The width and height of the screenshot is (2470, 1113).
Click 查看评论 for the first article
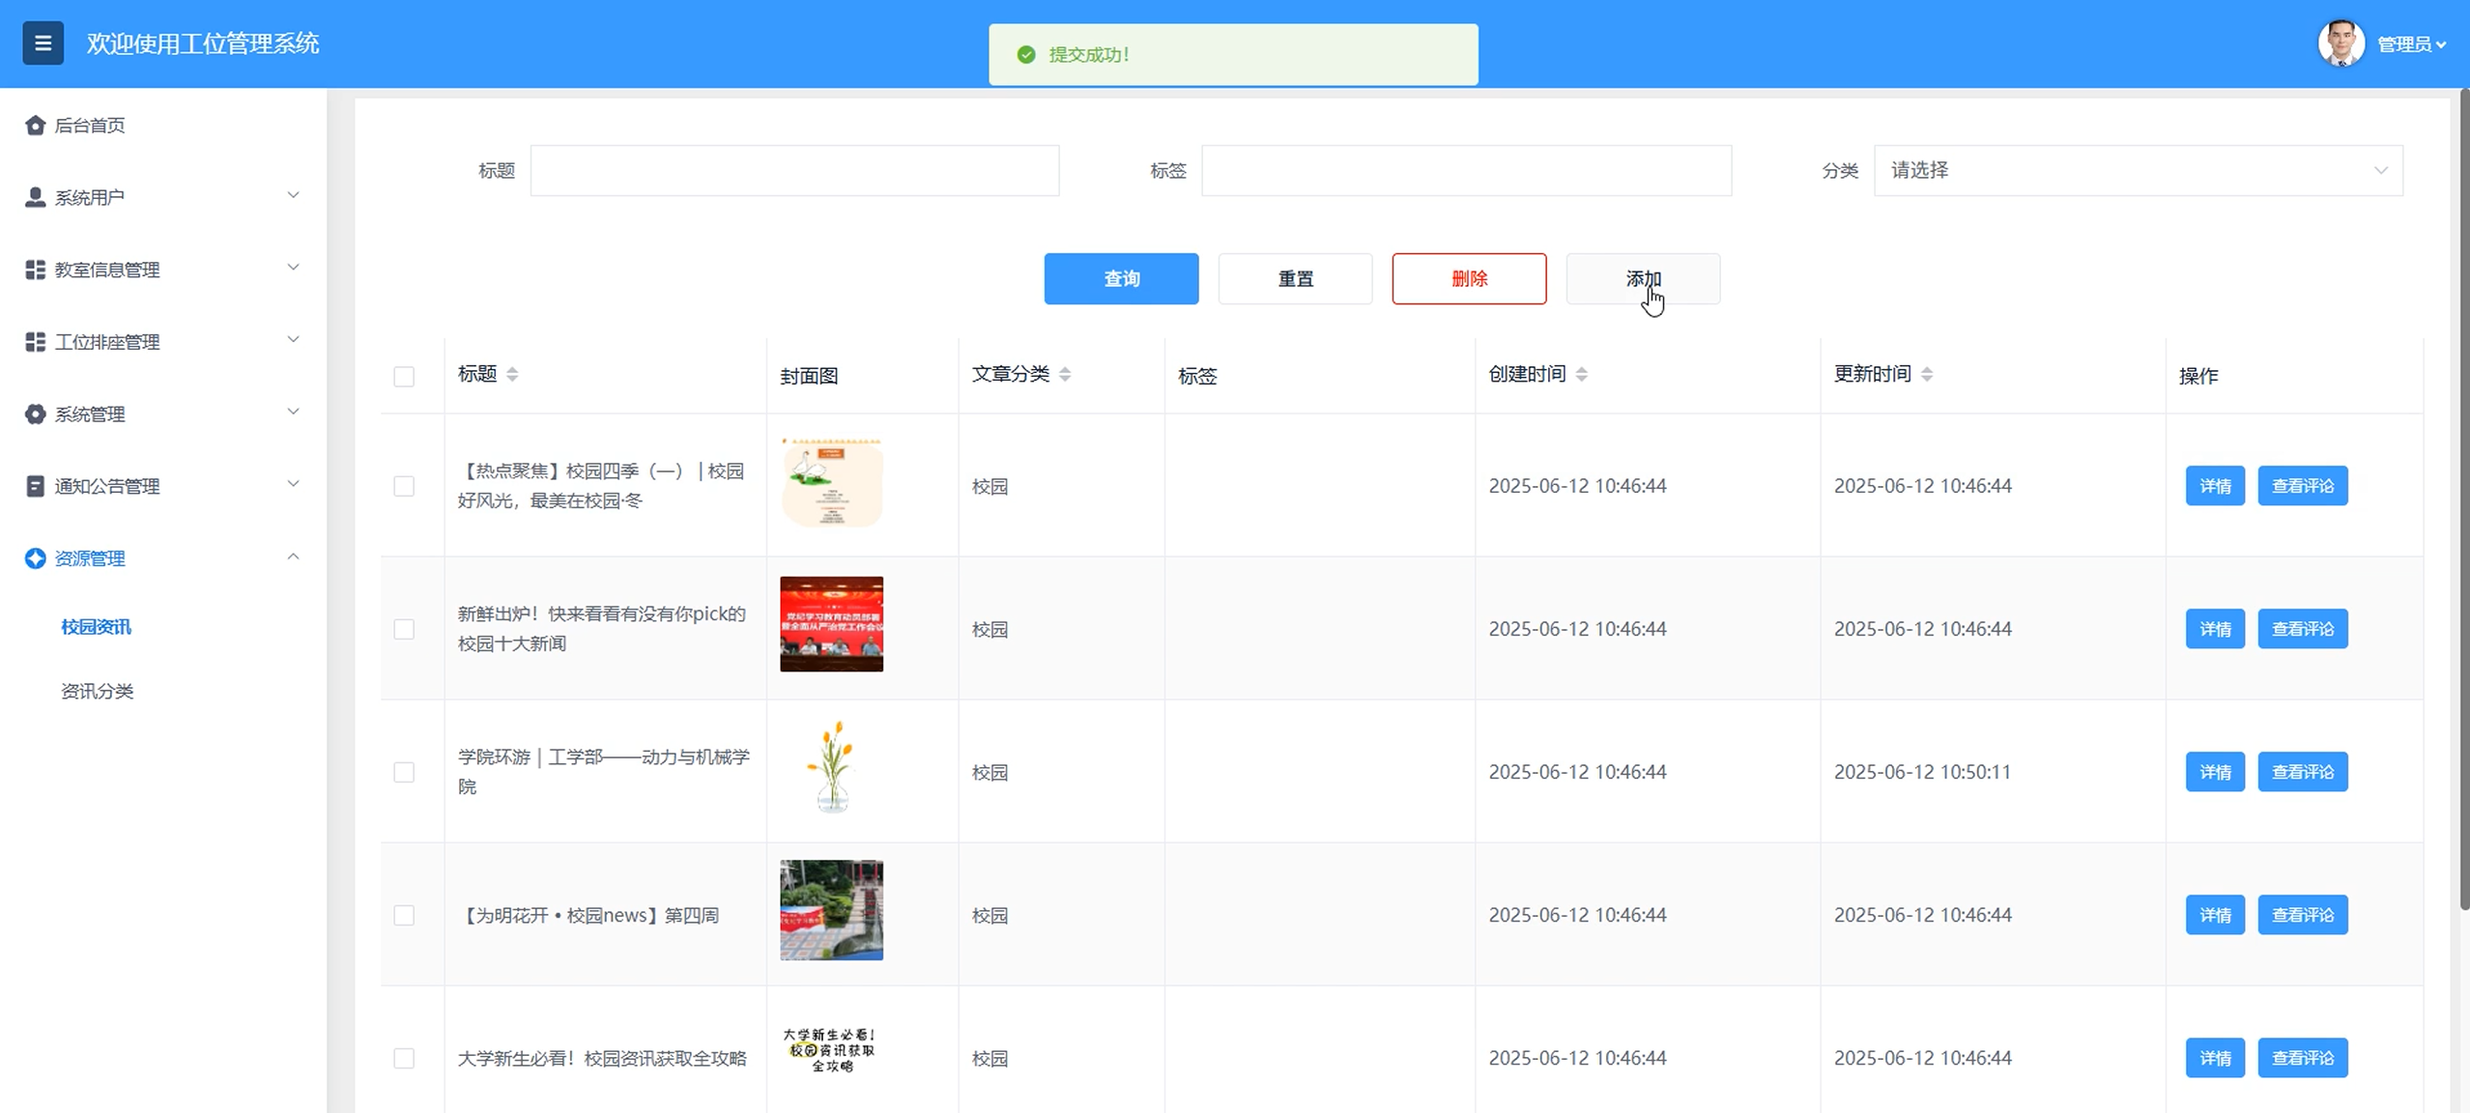[x=2301, y=486]
